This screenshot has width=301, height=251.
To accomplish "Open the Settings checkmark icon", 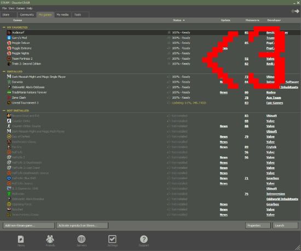I will click(112, 239).
